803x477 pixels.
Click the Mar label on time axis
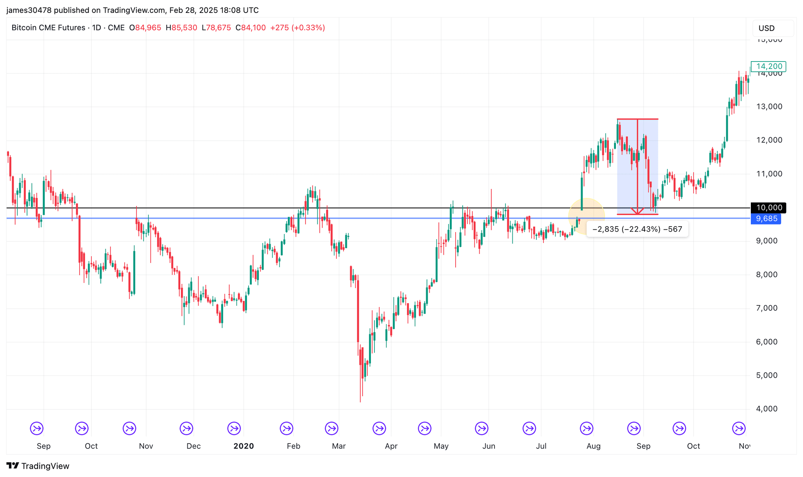(x=339, y=446)
